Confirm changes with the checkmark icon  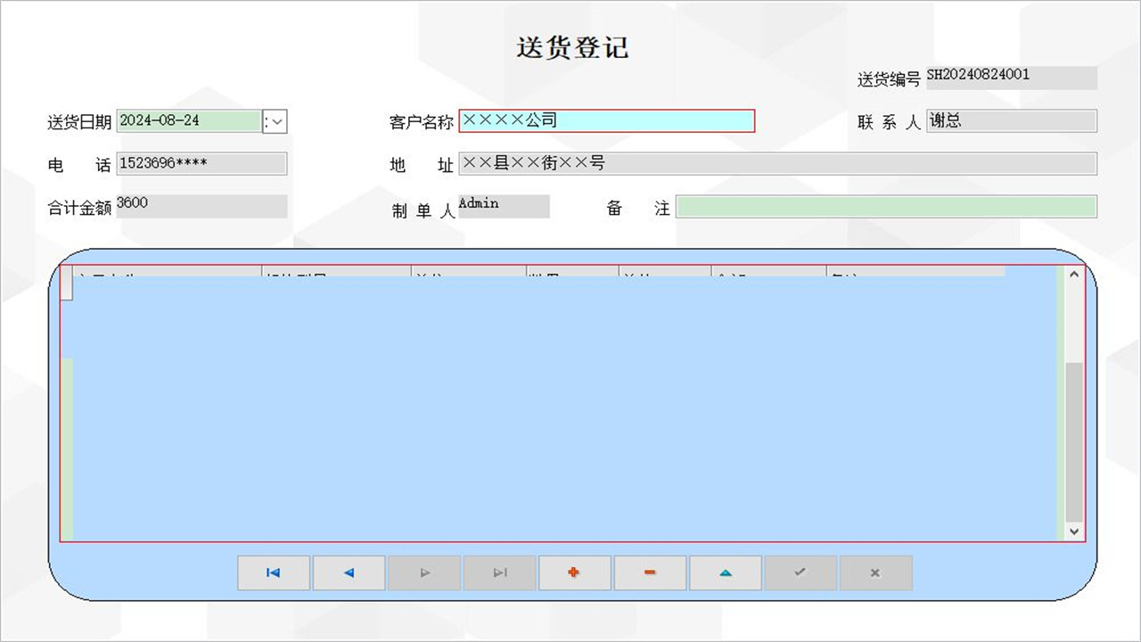pos(800,572)
